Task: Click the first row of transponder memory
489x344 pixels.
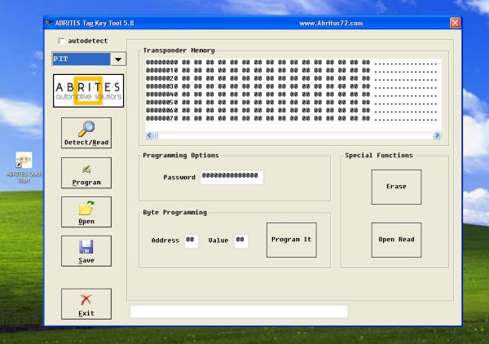Action: [x=258, y=62]
